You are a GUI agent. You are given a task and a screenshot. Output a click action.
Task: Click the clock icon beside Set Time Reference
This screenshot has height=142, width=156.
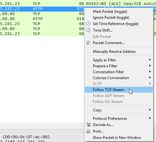click(88, 23)
